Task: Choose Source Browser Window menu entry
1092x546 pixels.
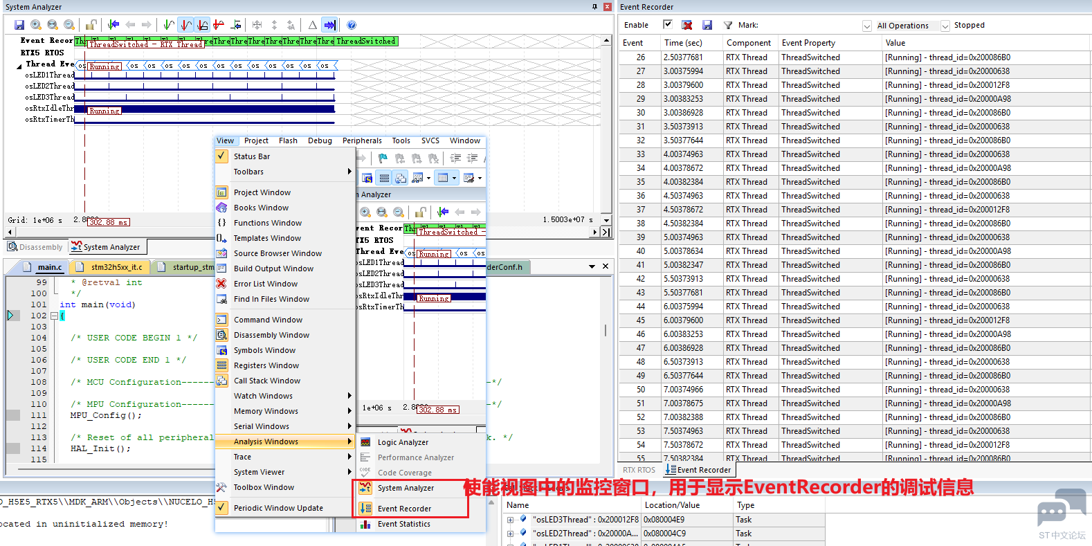Action: [285, 253]
